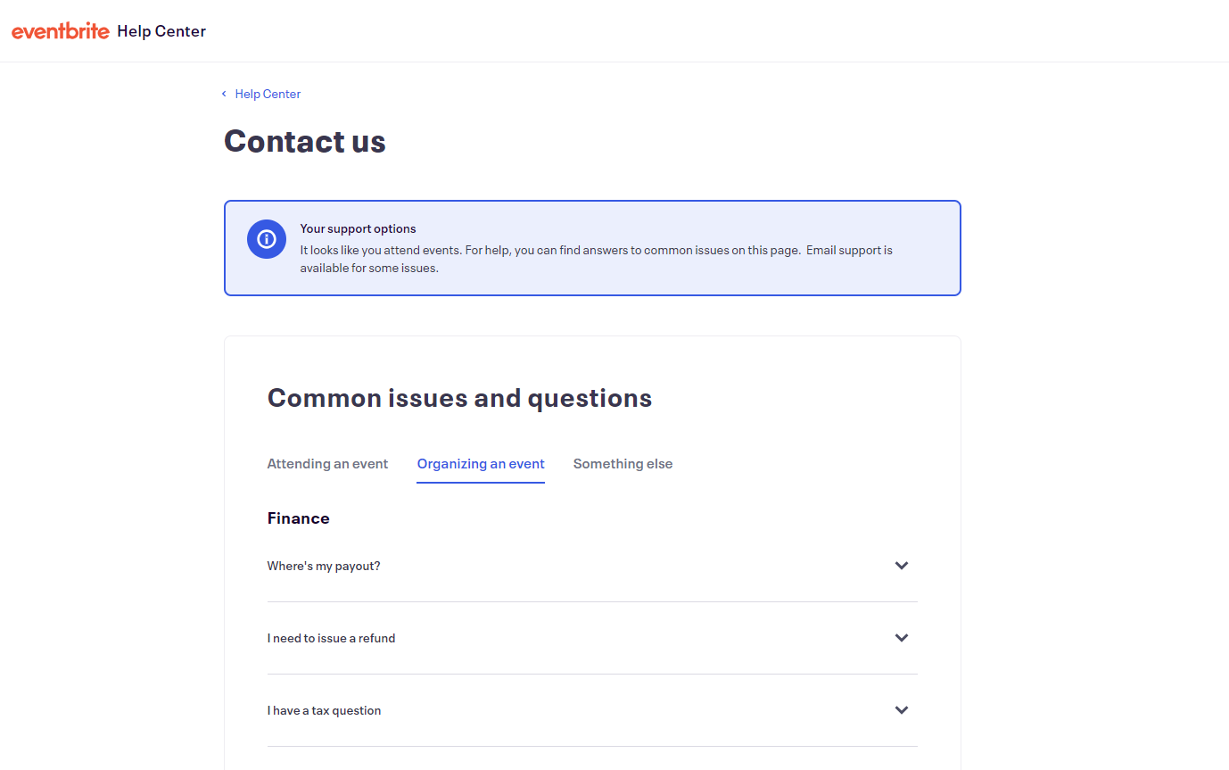Click the Contact us page heading
1229x770 pixels.
coord(305,141)
